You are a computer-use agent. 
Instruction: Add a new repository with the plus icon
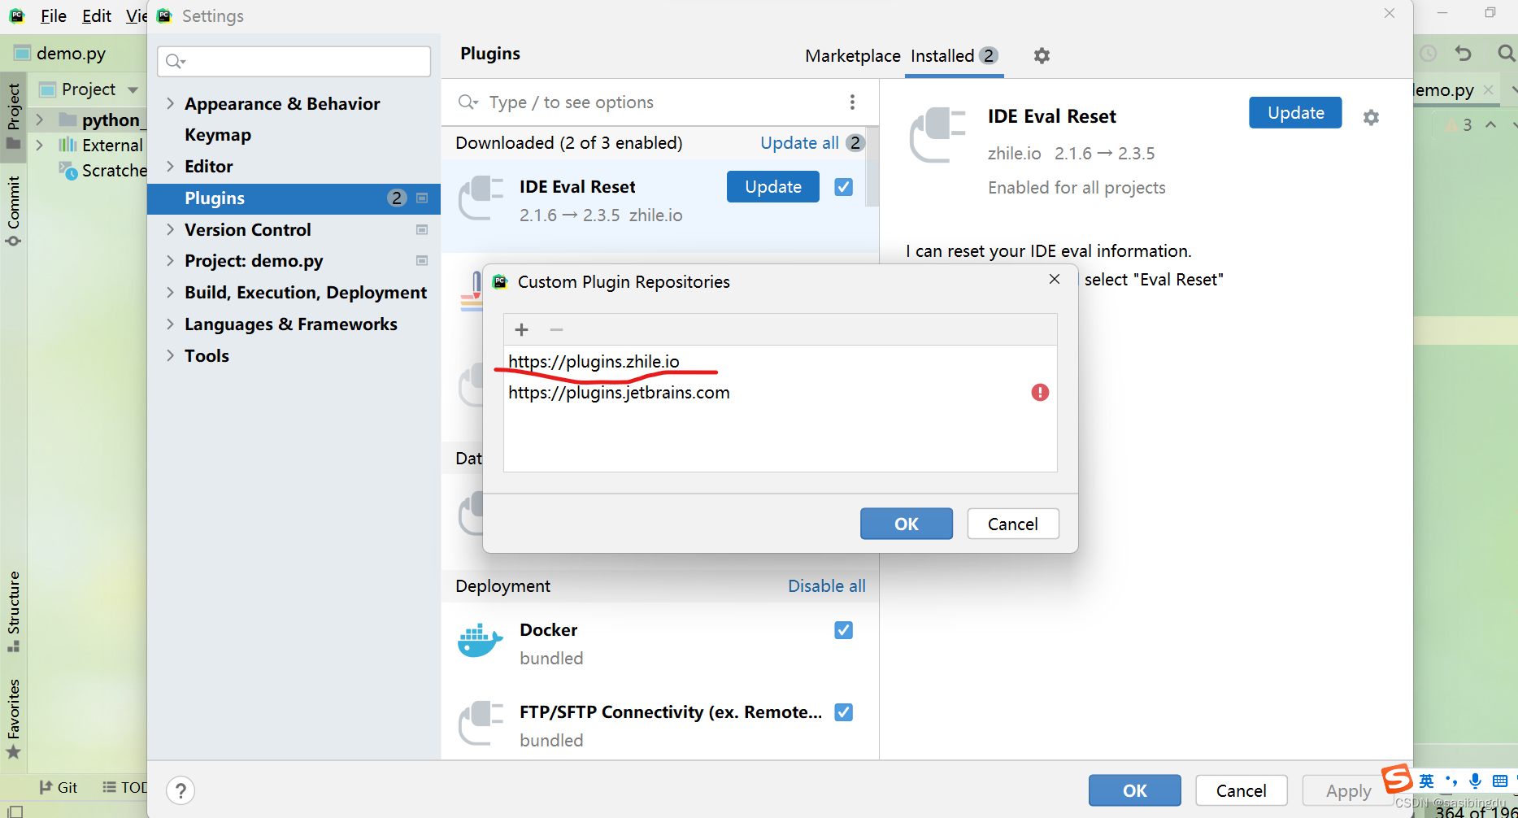point(521,329)
